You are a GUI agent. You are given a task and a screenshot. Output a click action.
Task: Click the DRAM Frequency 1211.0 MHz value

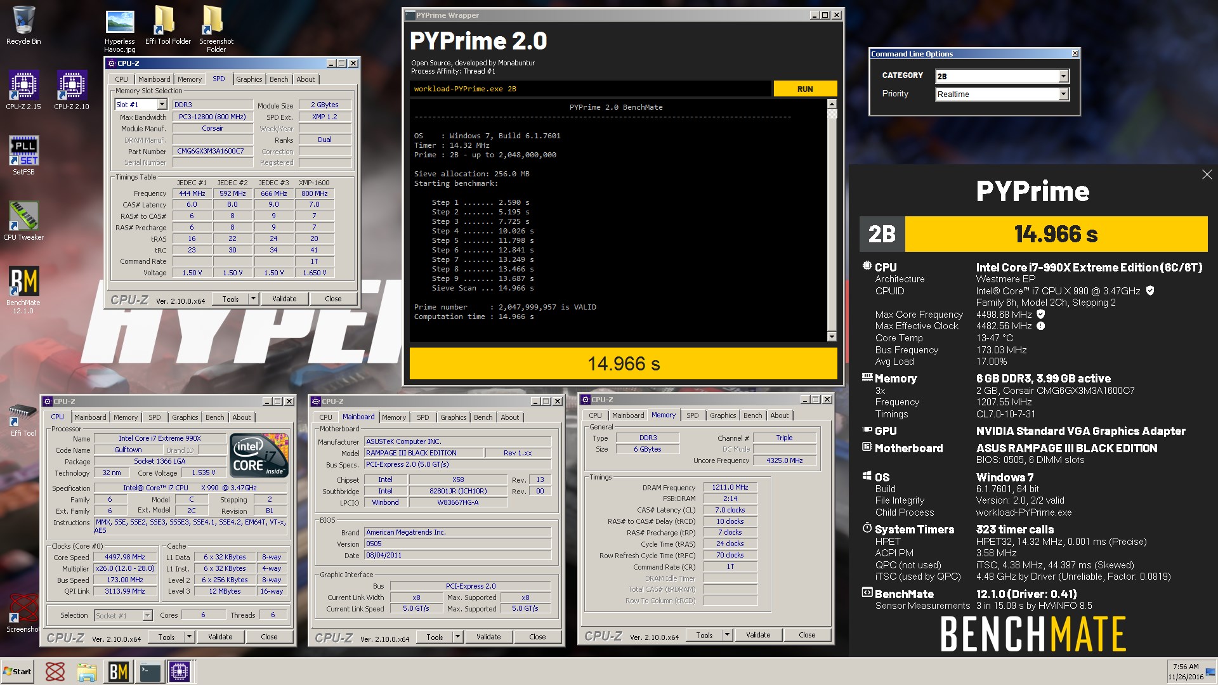[x=730, y=487]
